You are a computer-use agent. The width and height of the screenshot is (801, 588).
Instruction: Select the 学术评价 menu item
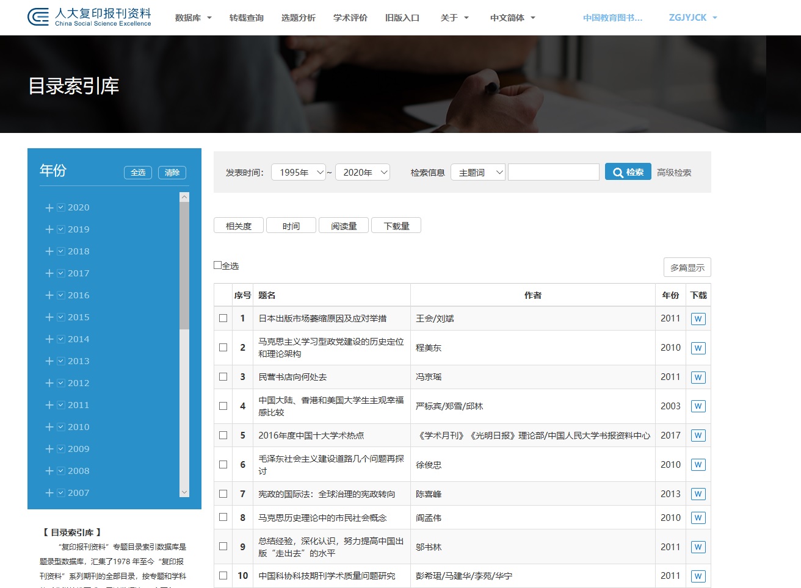pos(349,18)
